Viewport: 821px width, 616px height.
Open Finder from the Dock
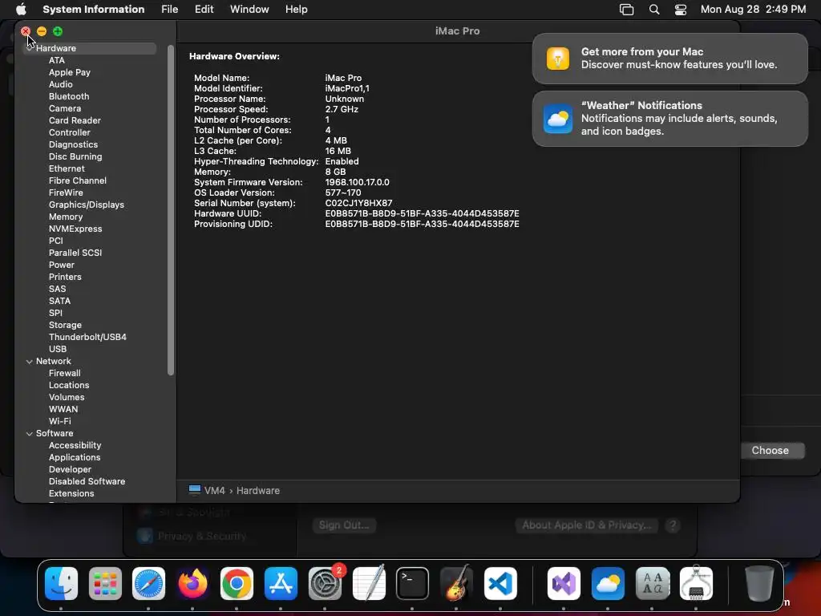(61, 583)
